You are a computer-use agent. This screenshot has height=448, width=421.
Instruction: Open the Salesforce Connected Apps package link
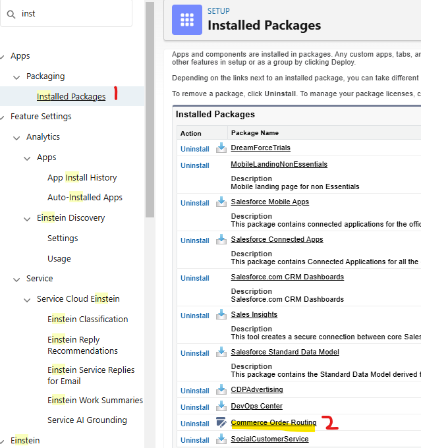point(277,239)
